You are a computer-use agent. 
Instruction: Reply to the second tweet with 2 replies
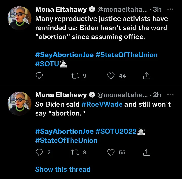(x=39, y=152)
